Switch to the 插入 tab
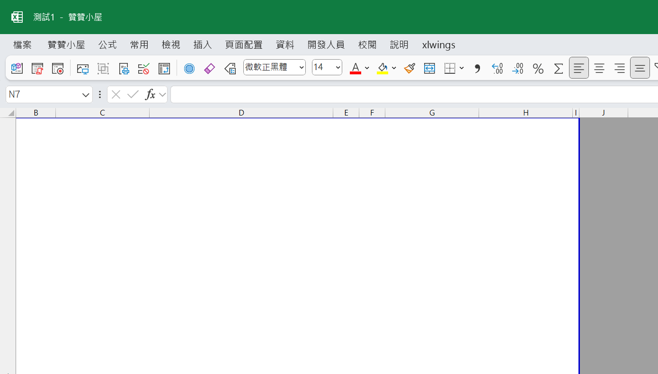The image size is (658, 374). coord(203,45)
